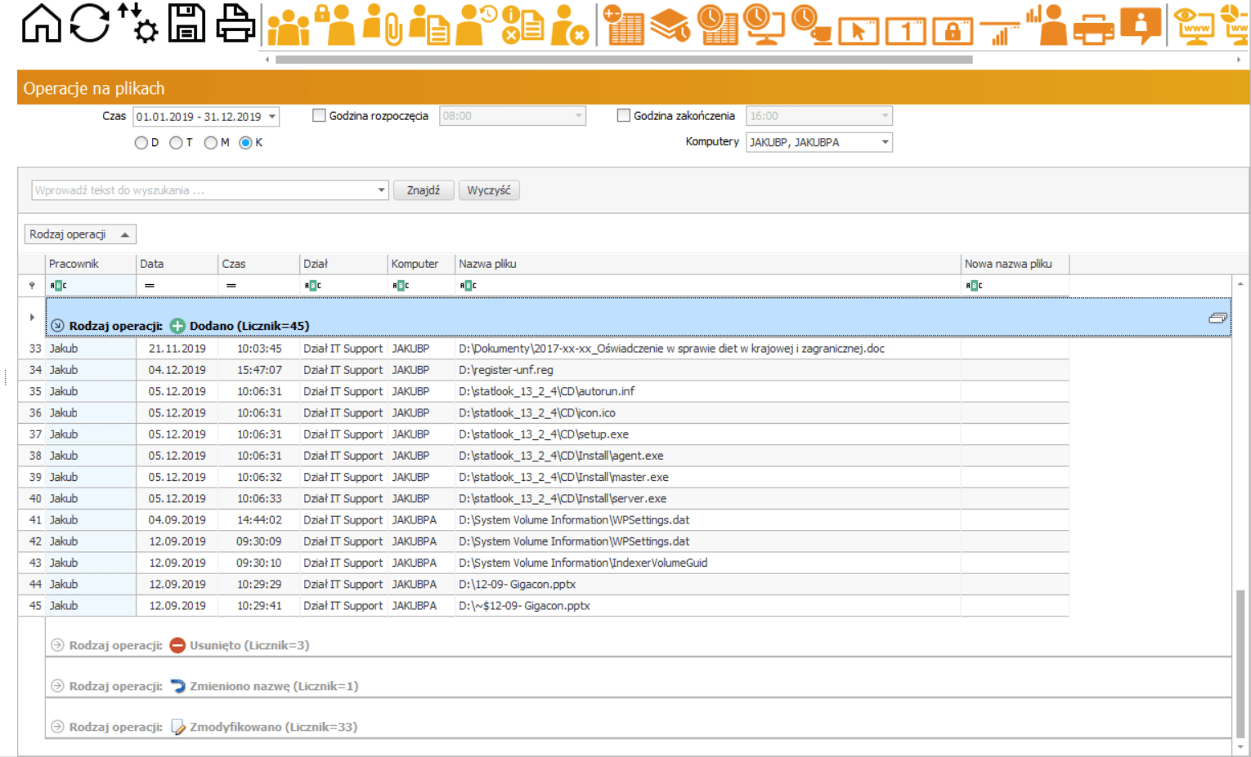Viewport: 1251px width, 757px height.
Task: Open the eye with www monitor icon
Action: [1195, 24]
